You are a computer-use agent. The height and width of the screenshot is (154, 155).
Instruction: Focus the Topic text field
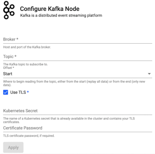point(78,57)
